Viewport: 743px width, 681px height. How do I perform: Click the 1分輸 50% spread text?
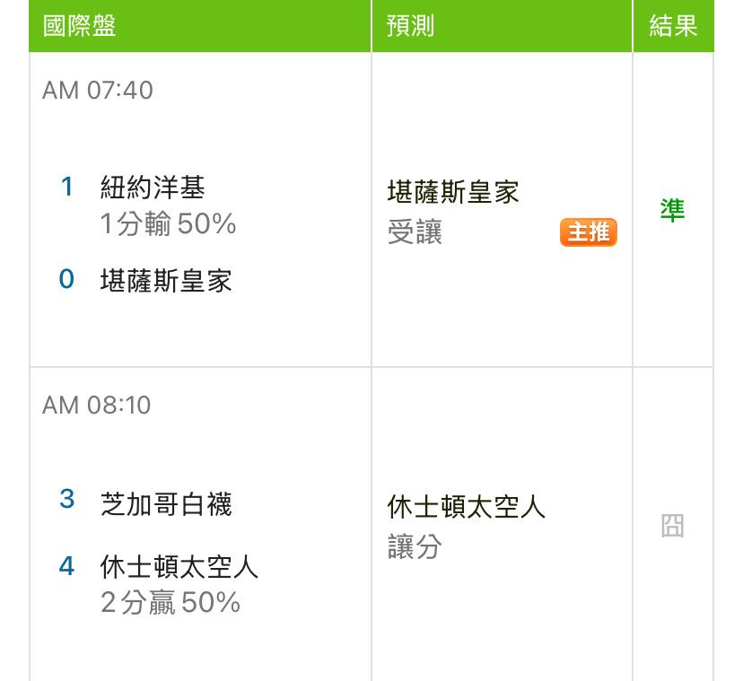point(168,223)
